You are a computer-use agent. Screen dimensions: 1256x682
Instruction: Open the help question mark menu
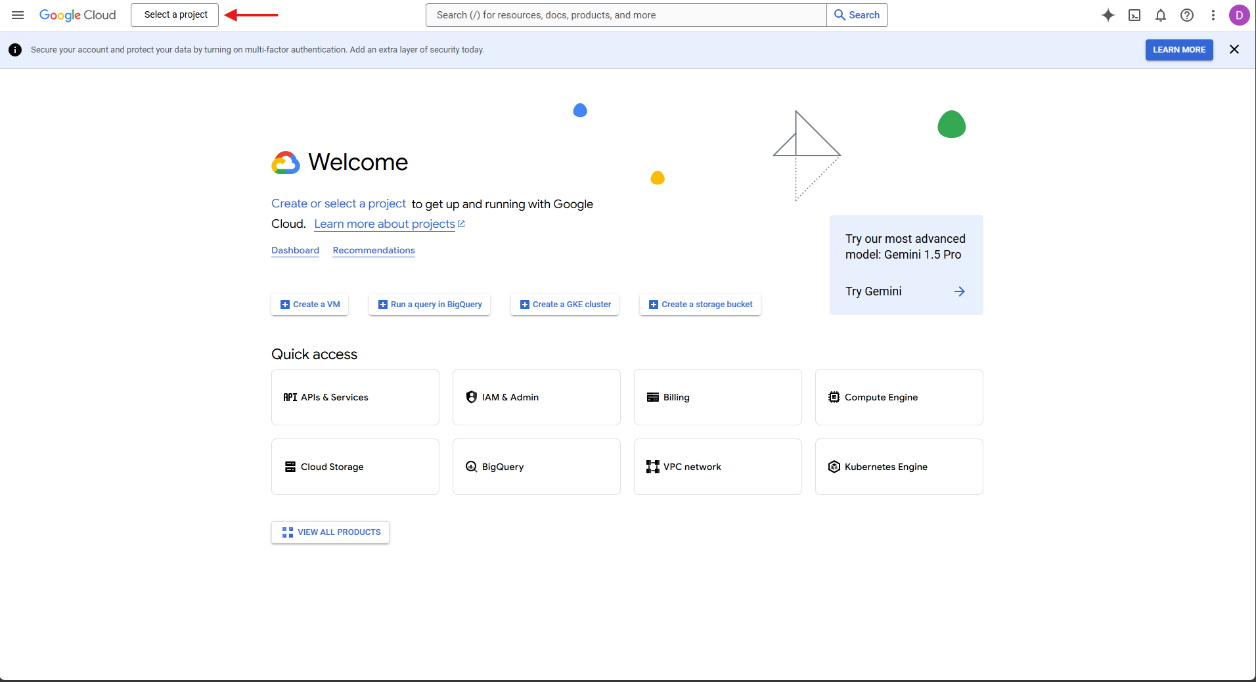[x=1187, y=15]
